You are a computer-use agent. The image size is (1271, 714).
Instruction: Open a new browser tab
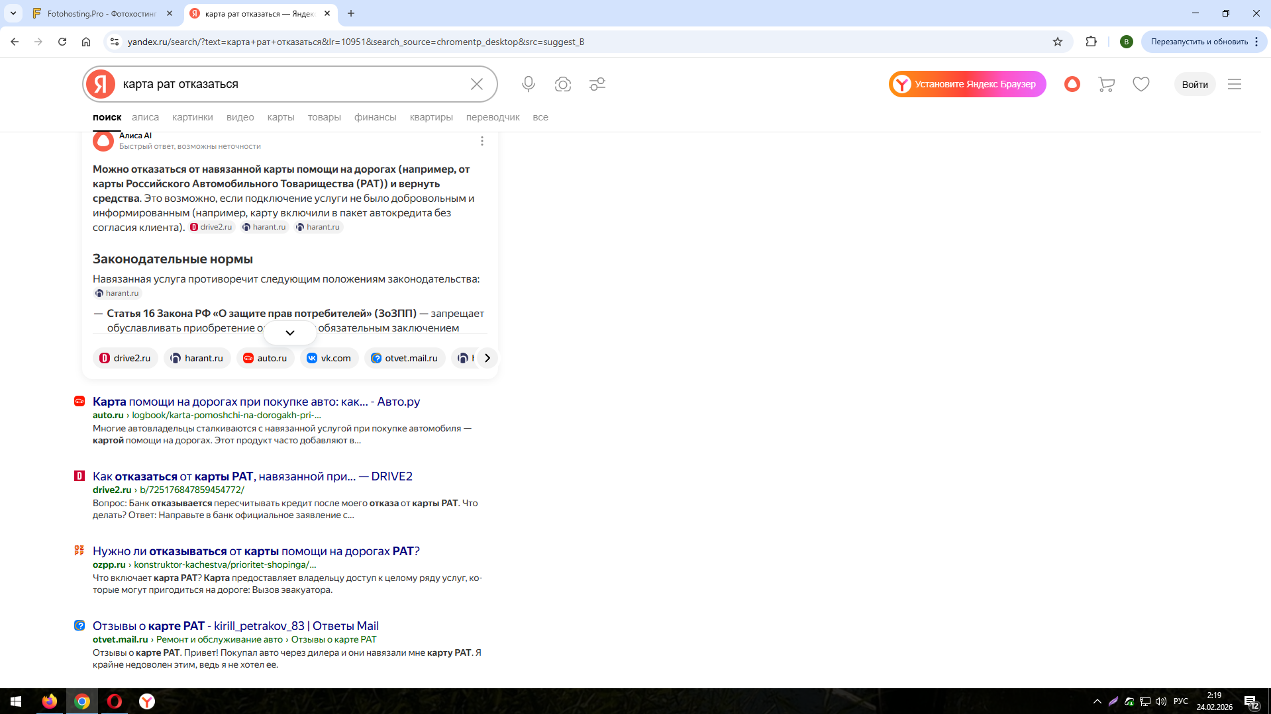[x=351, y=13]
